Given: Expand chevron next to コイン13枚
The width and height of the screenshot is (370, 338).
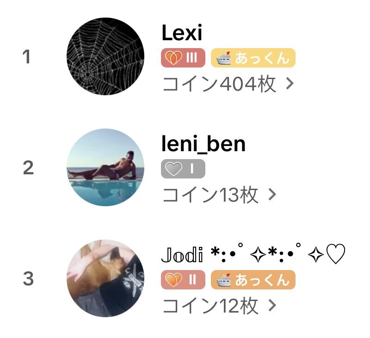Looking at the screenshot, I should click(x=272, y=195).
